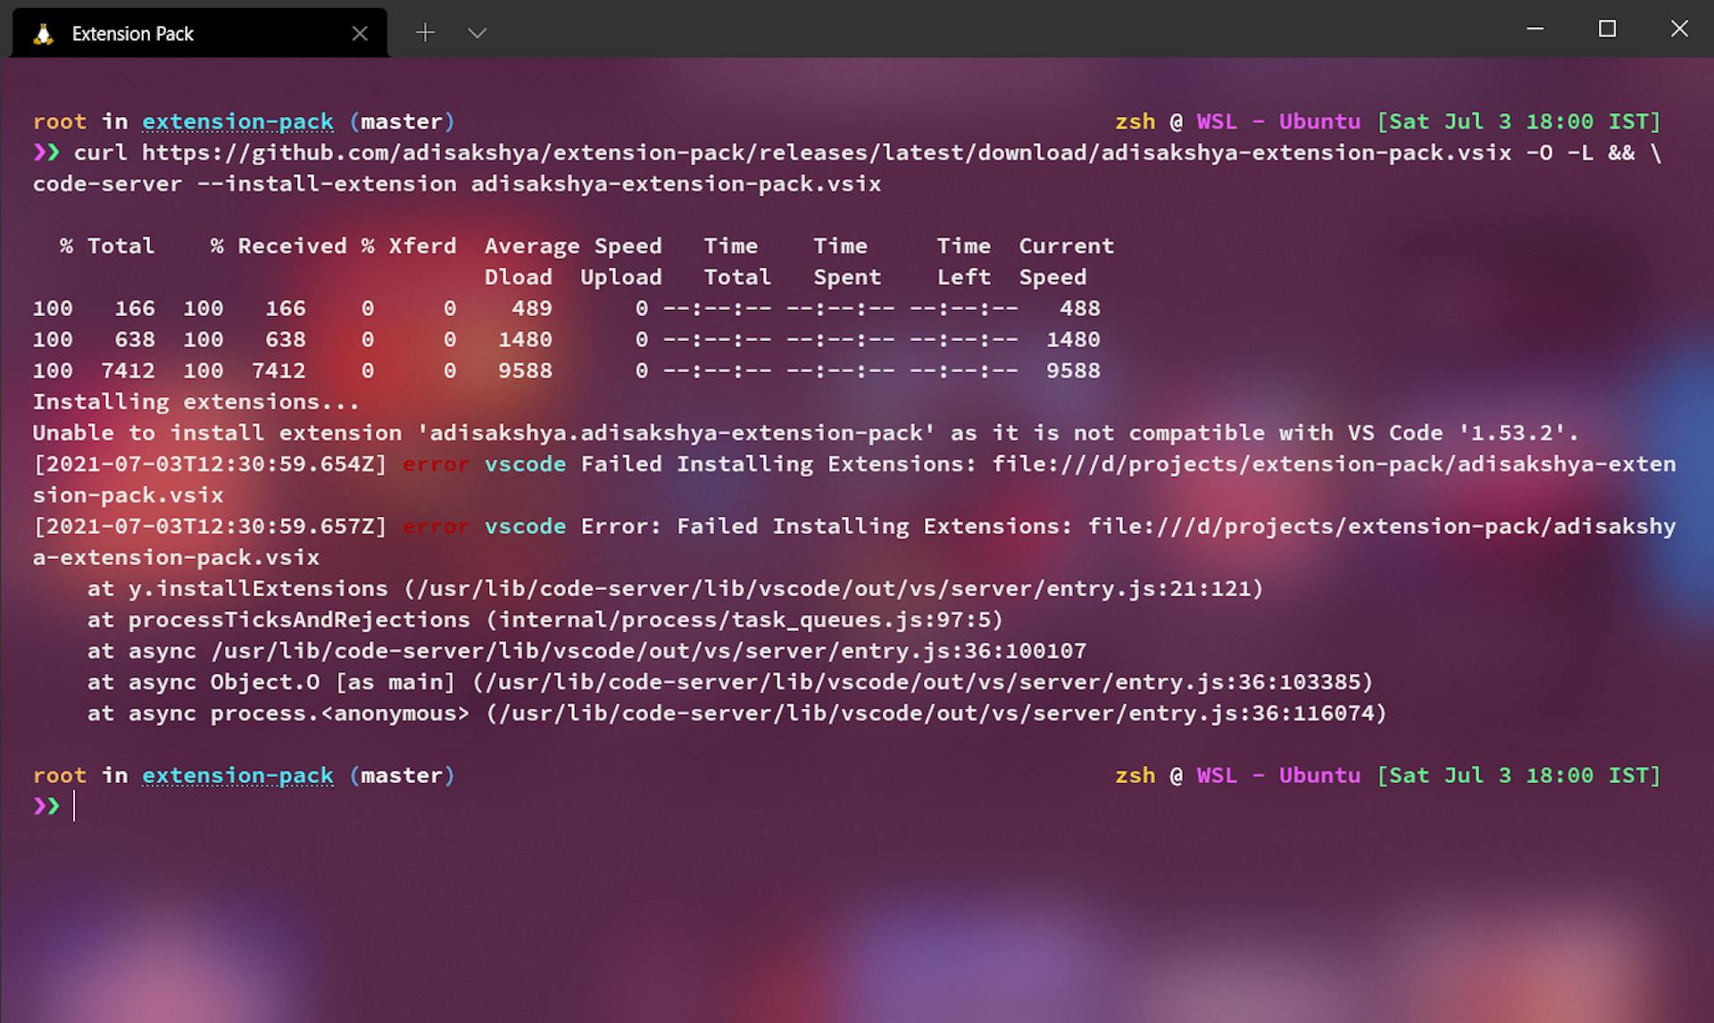The height and width of the screenshot is (1023, 1714).
Task: Click the Installing extensions... output line
Action: [196, 402]
